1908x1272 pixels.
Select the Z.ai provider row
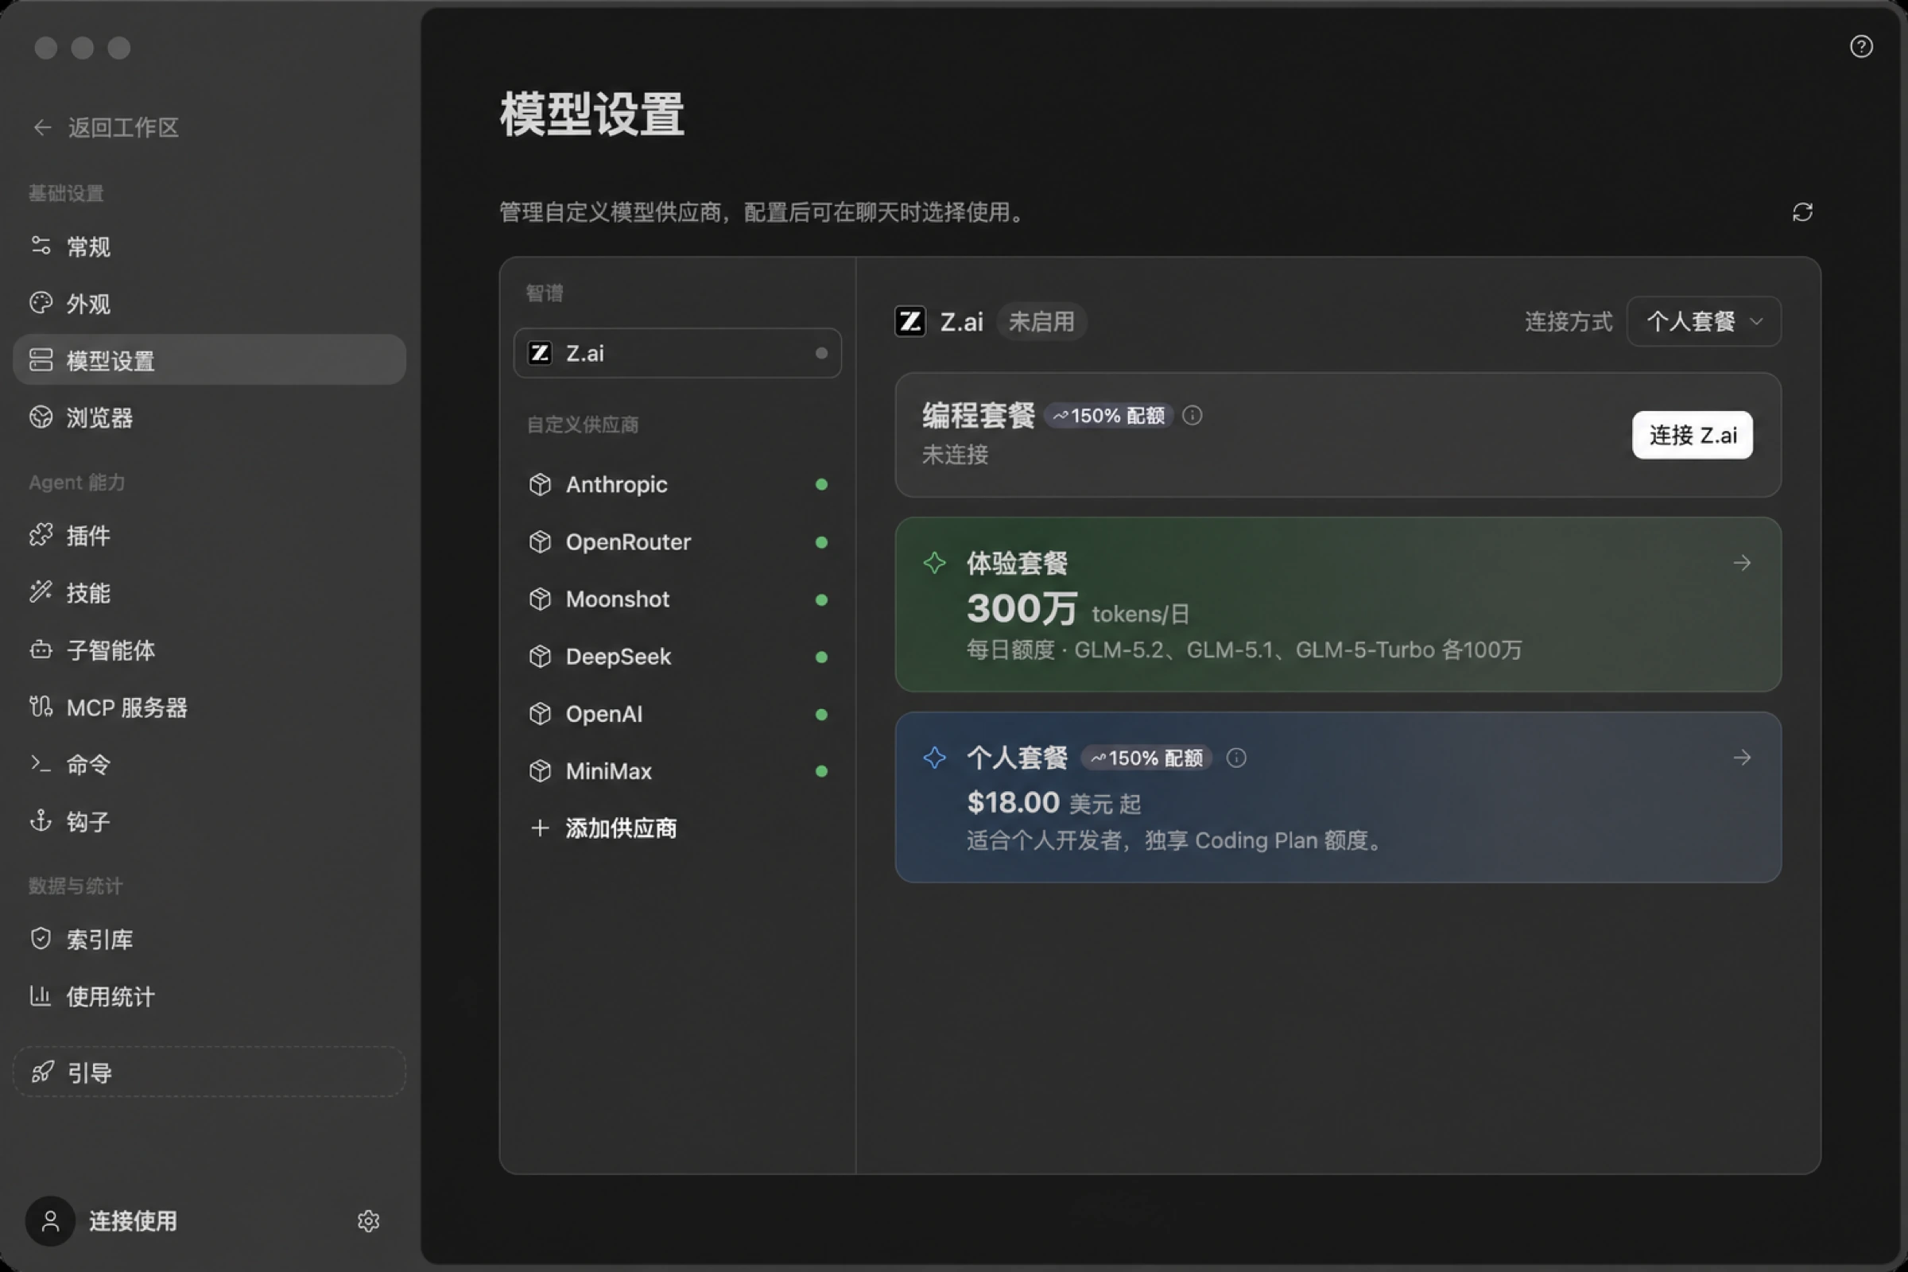[677, 353]
